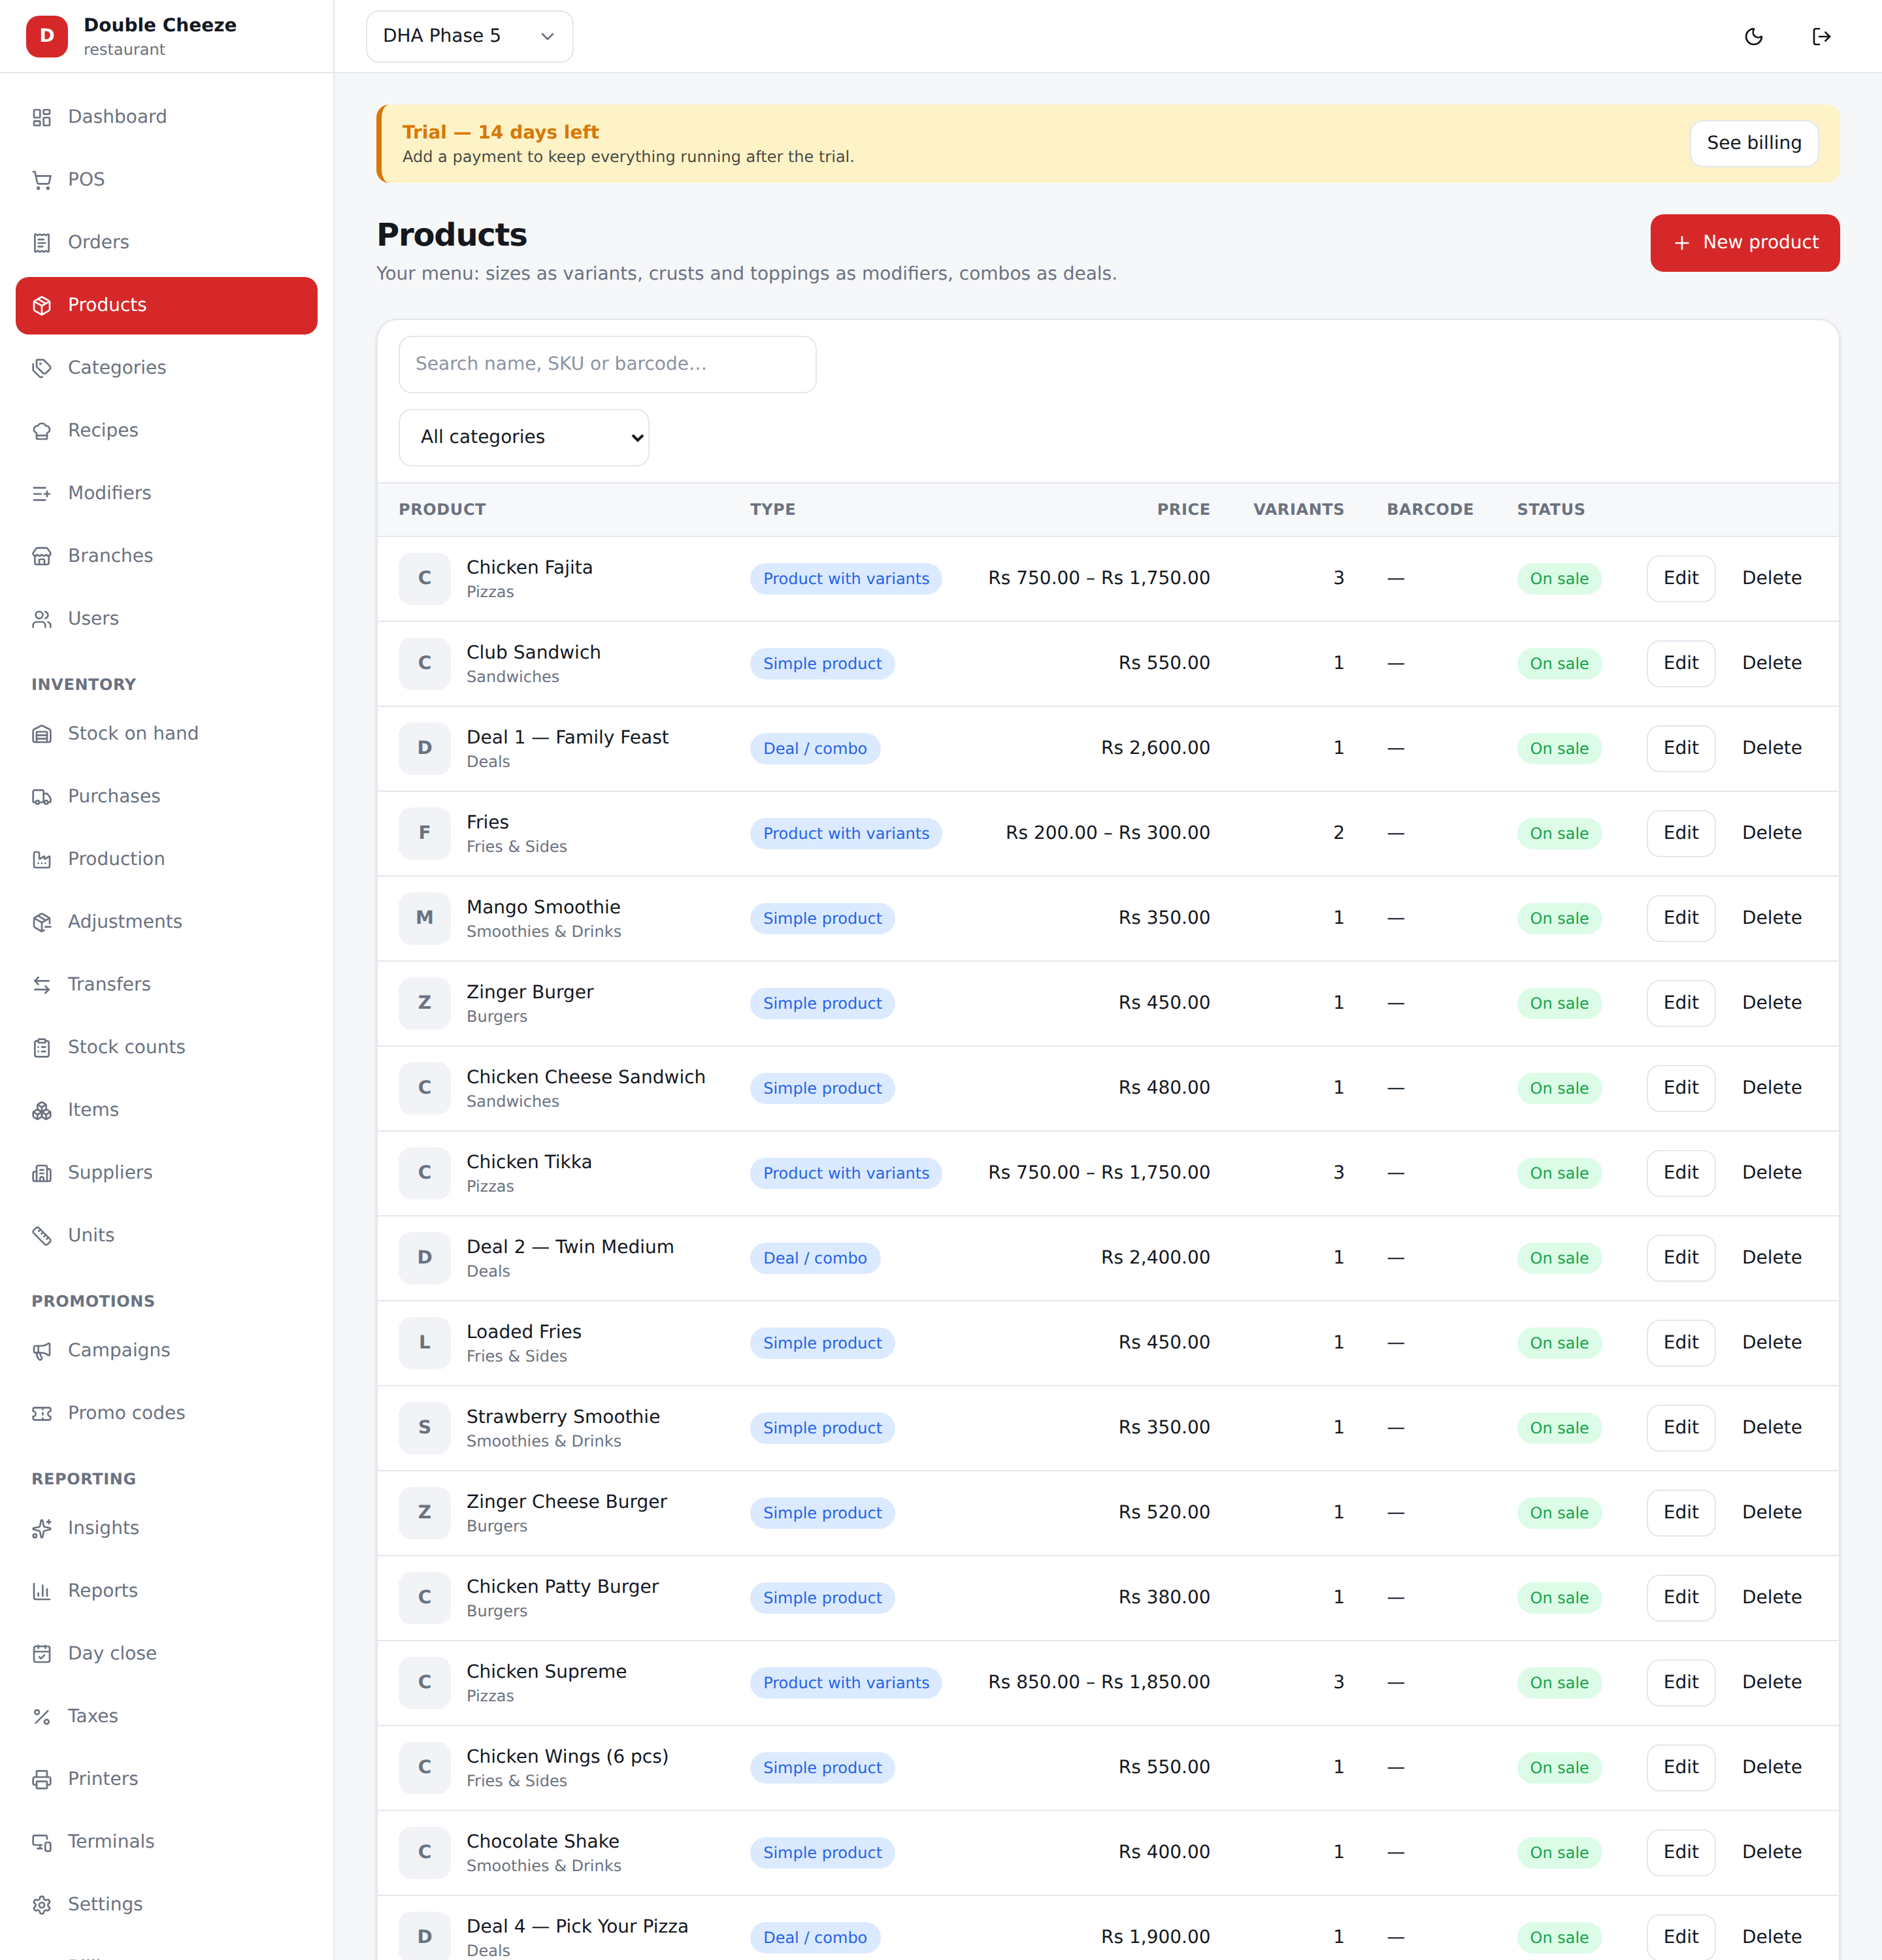Click the Trial — 14 days left heading
The width and height of the screenshot is (1882, 1960).
pos(500,132)
